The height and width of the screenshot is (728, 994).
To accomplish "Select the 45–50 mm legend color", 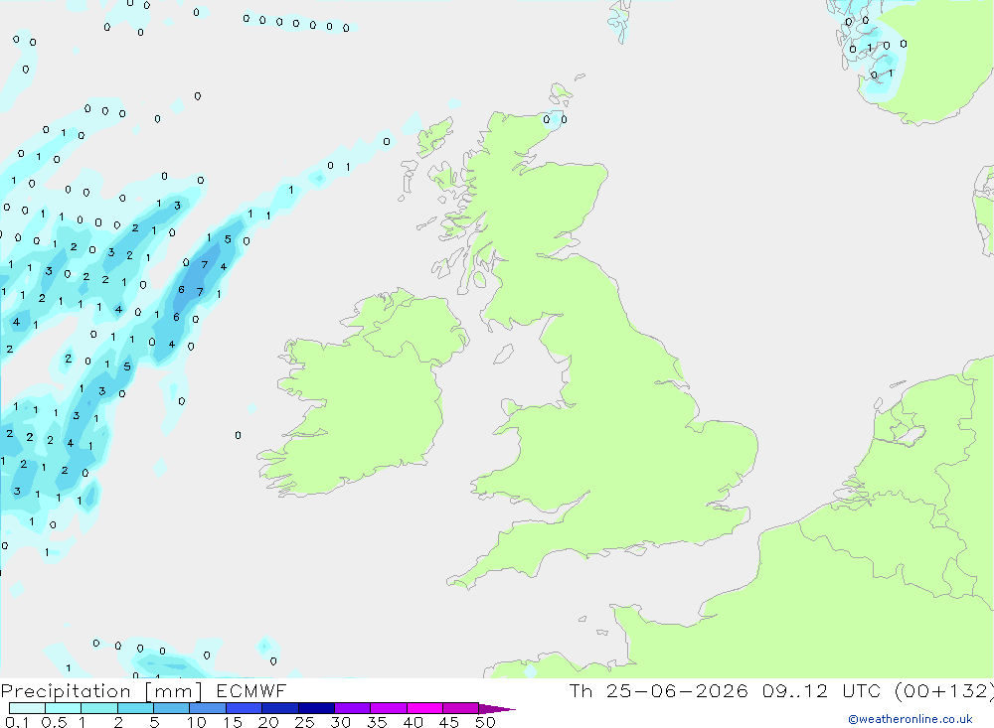I will tap(461, 708).
